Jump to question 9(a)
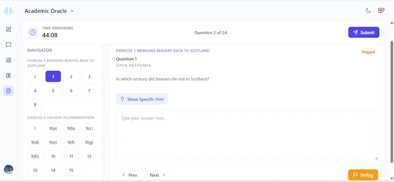Screen dimensions: 394x182 (53, 128)
